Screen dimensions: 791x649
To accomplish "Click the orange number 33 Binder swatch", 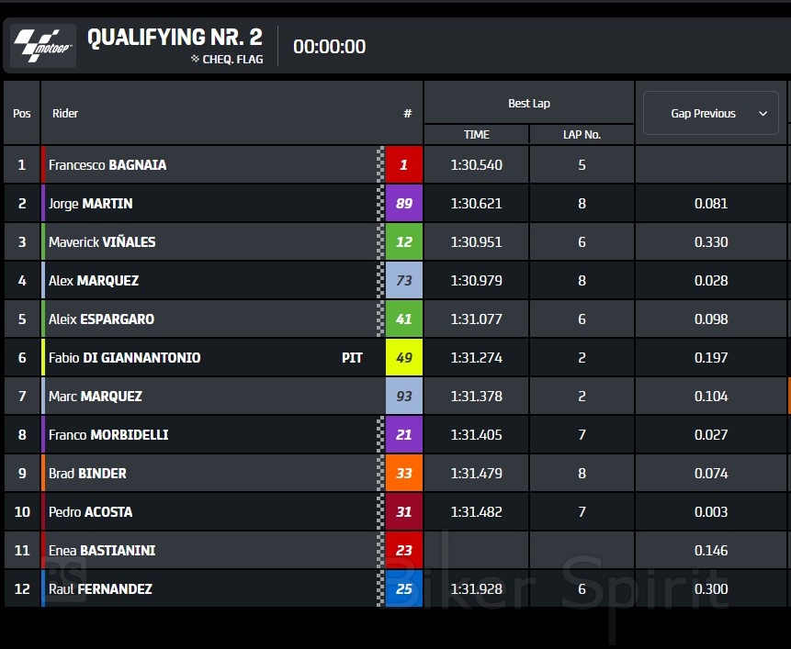I will pyautogui.click(x=403, y=474).
